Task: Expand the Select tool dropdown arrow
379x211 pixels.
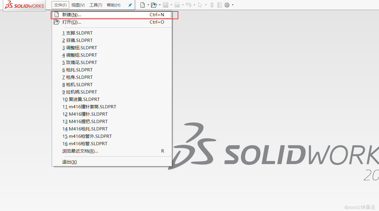Action: click(206, 5)
